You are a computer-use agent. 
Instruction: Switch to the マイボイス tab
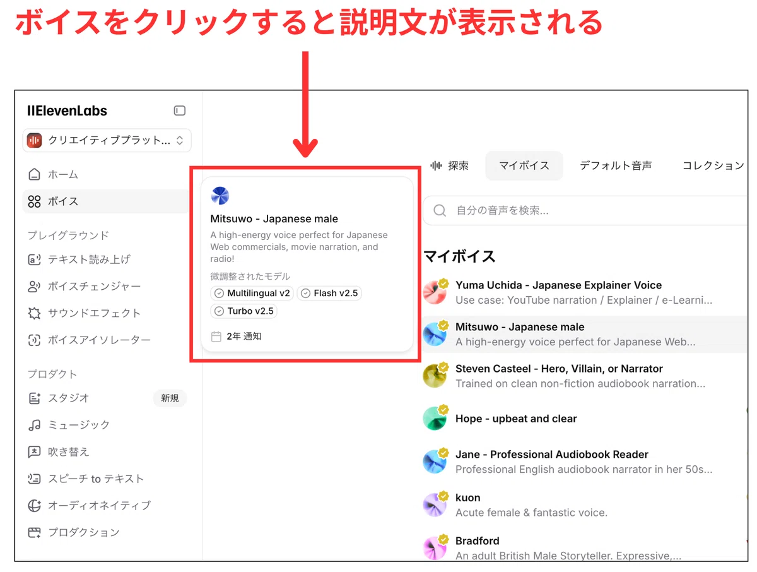pyautogui.click(x=524, y=166)
